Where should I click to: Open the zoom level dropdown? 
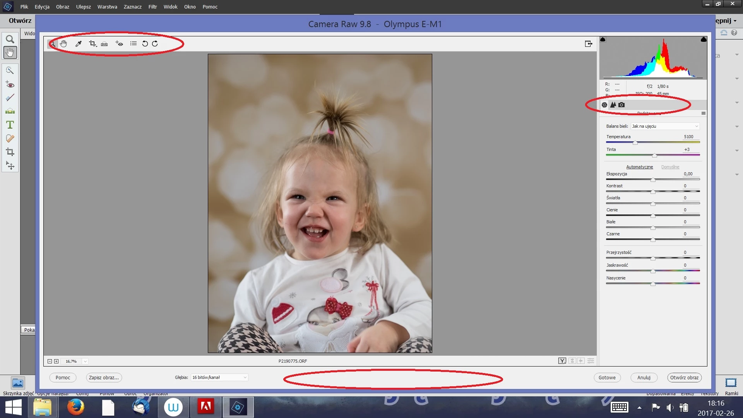coord(85,361)
